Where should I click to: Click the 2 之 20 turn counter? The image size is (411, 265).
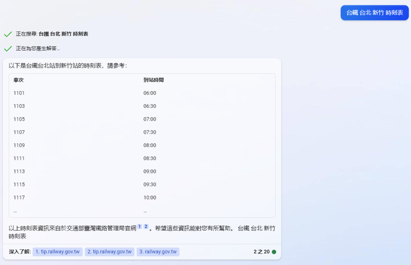click(x=262, y=252)
